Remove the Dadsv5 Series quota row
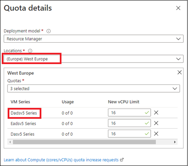Viewport: 188px width, 166px height. [156, 113]
